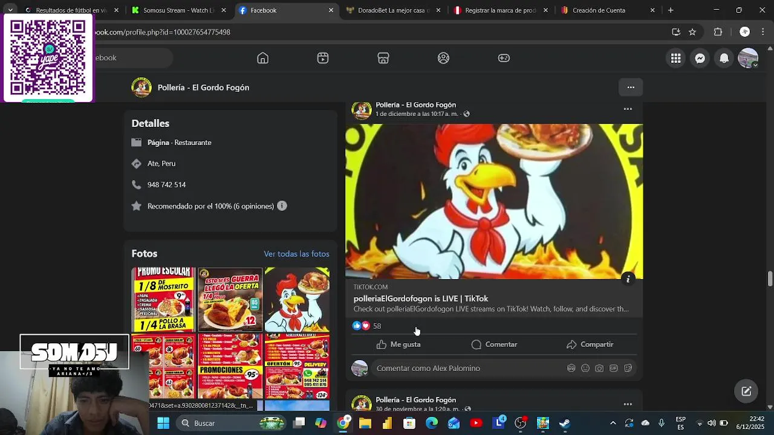
Task: Click the 'Ate, Peru' location text
Action: [161, 164]
